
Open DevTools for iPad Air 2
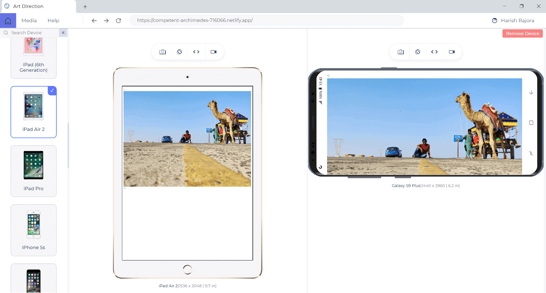pyautogui.click(x=196, y=52)
